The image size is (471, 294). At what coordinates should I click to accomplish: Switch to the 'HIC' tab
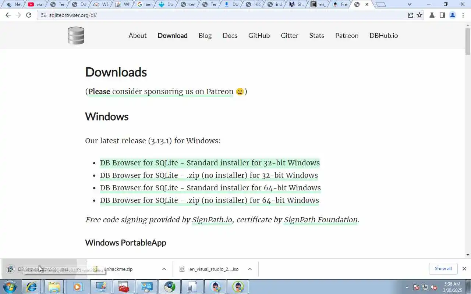[x=253, y=4]
